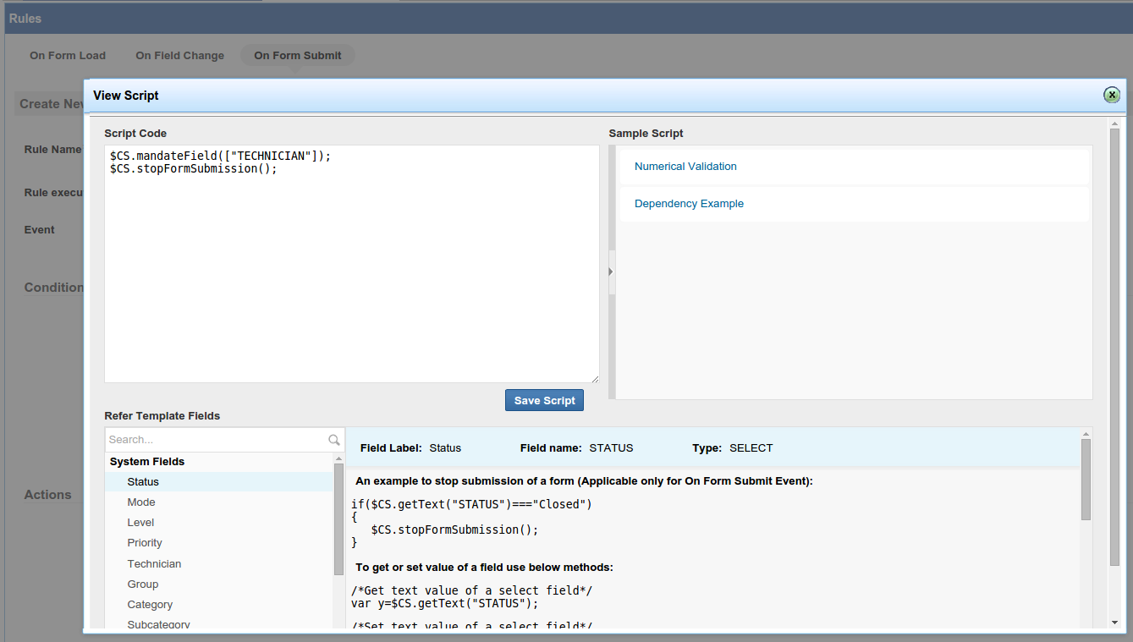Click the Save Script button

click(x=544, y=400)
